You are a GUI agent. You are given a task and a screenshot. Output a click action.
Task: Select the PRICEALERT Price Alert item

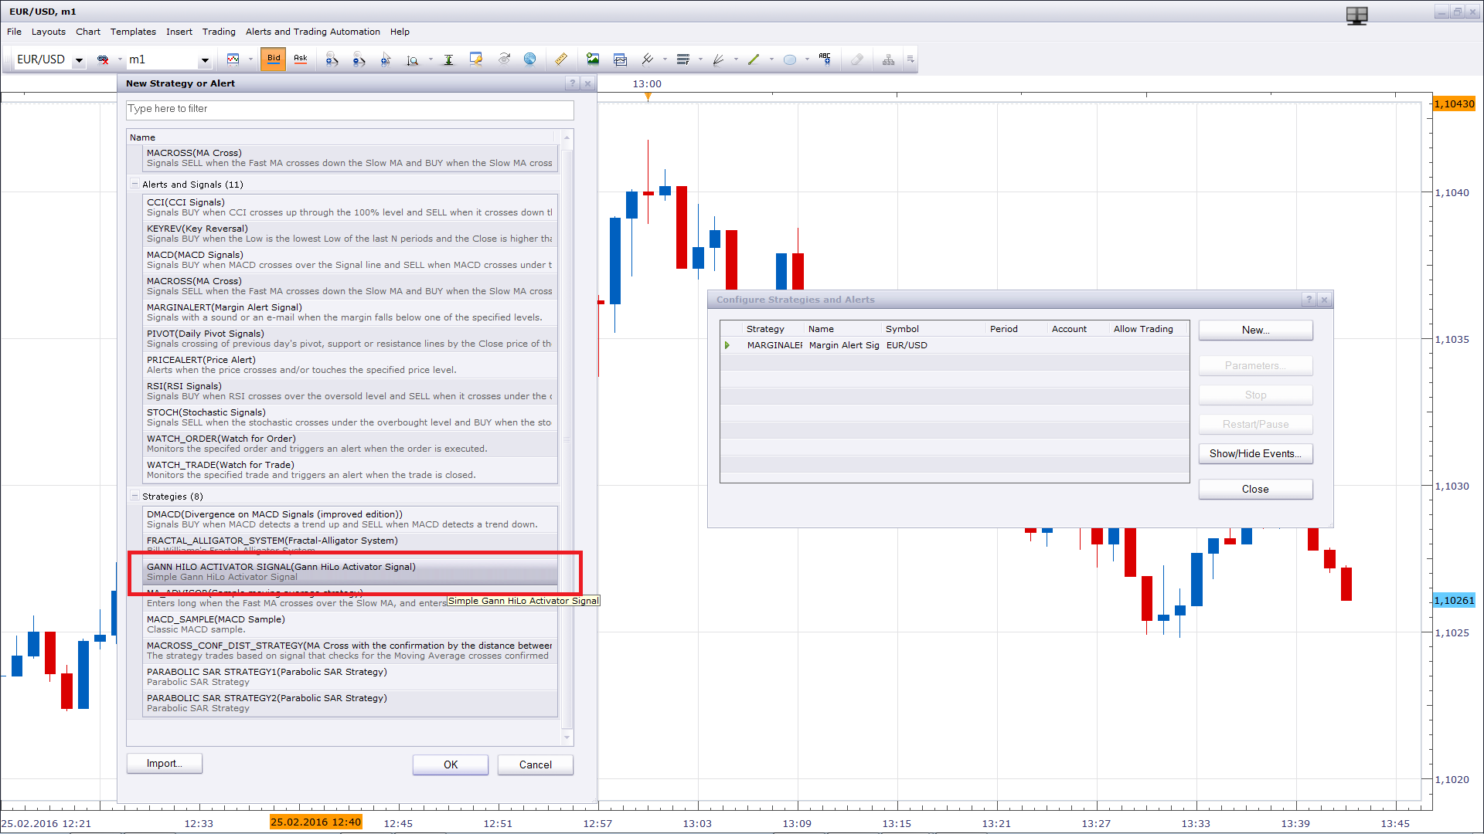(350, 364)
